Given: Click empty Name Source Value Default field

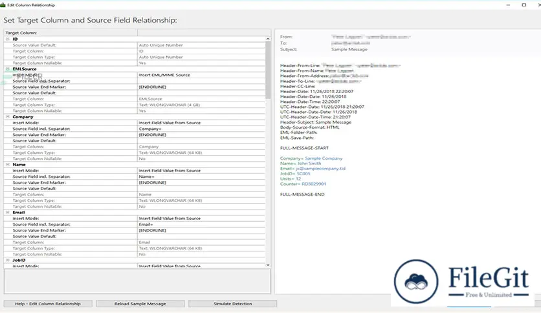Looking at the screenshot, I should coord(201,189).
